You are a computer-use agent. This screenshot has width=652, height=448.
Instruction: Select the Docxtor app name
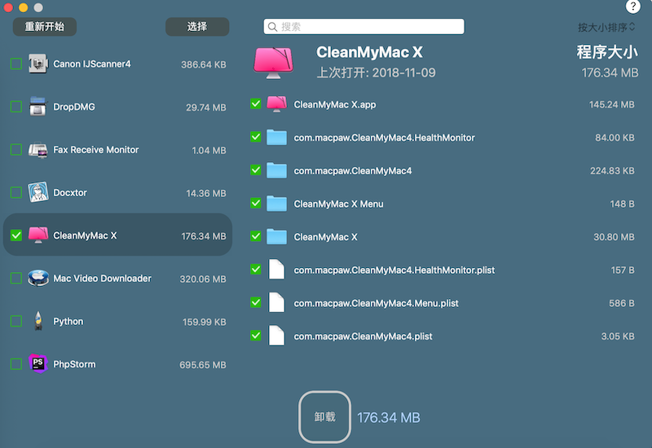[70, 192]
